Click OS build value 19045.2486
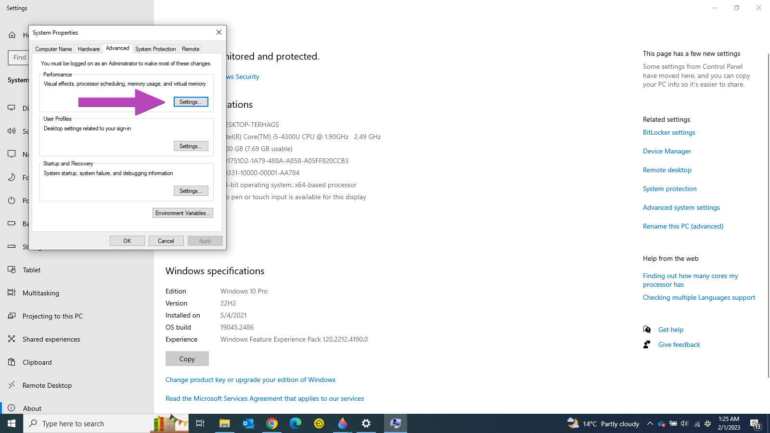The image size is (770, 433). pos(237,327)
